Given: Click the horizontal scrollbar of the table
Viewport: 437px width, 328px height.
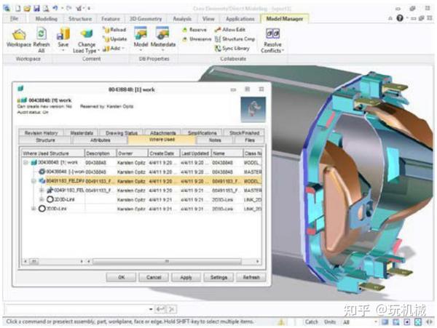Looking at the screenshot, I should 166,261.
